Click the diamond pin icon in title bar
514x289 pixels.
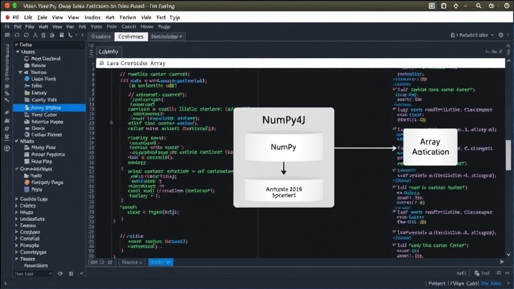455,6
